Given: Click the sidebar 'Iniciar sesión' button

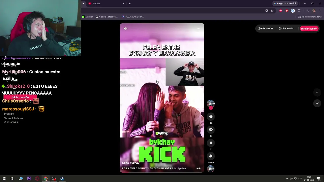Looking at the screenshot, I should (x=20, y=97).
